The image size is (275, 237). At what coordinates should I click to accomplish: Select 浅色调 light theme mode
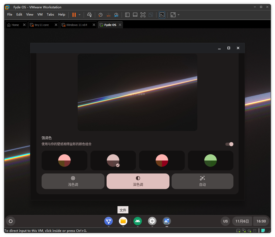(73, 181)
